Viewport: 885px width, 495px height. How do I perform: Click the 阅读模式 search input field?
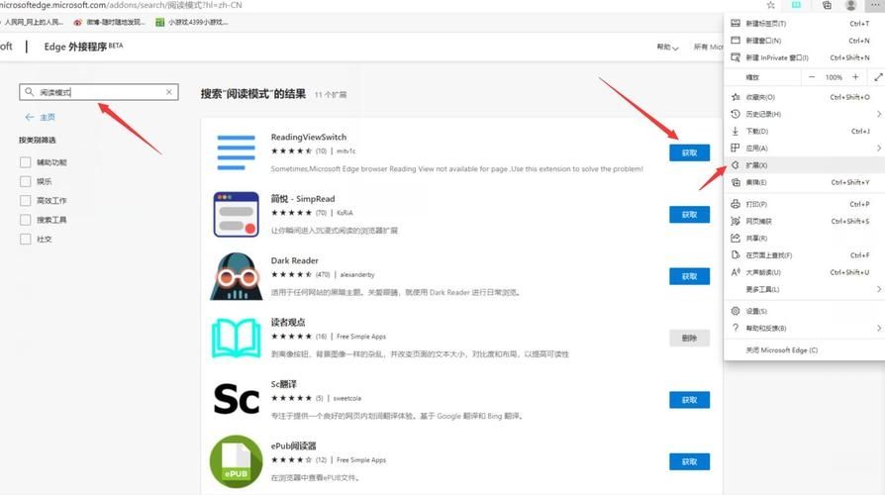(99, 92)
